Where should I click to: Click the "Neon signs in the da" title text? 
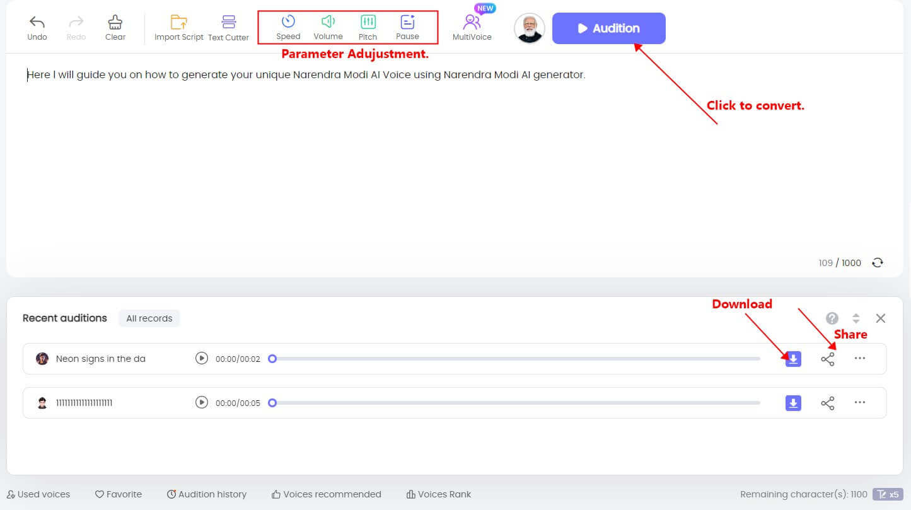click(x=101, y=359)
